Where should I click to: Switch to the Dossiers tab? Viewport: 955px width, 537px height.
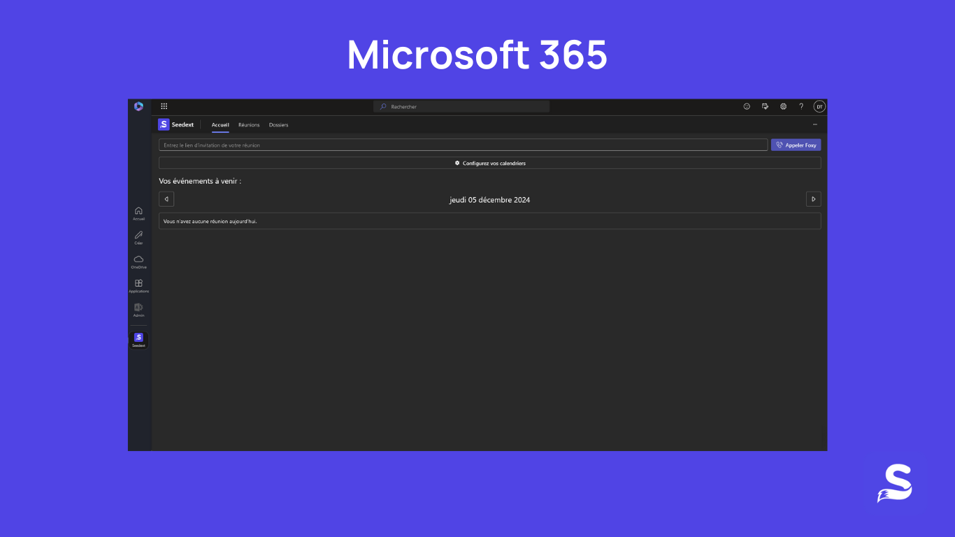click(x=278, y=125)
